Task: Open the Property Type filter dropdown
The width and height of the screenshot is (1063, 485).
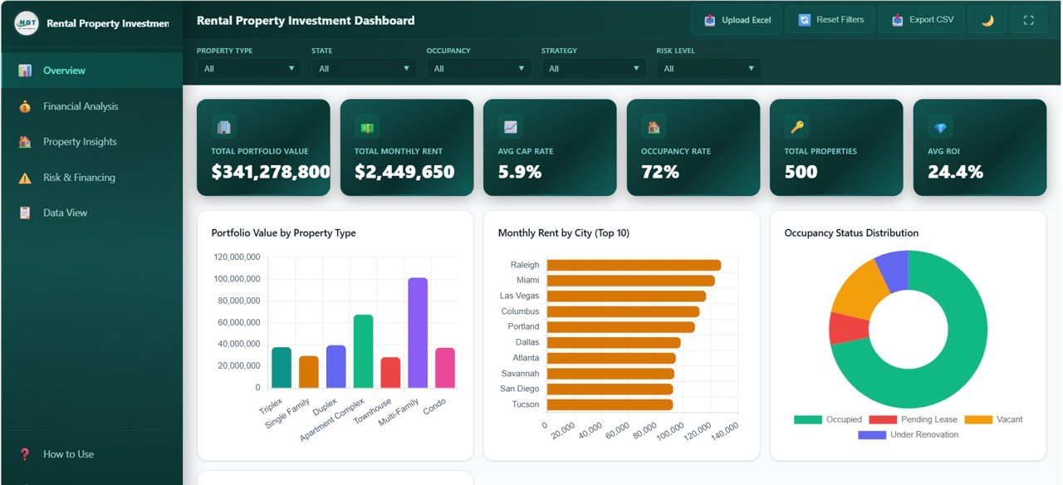Action: point(248,68)
